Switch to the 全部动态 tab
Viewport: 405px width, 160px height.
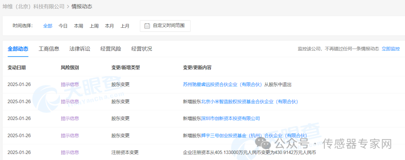coord(18,49)
